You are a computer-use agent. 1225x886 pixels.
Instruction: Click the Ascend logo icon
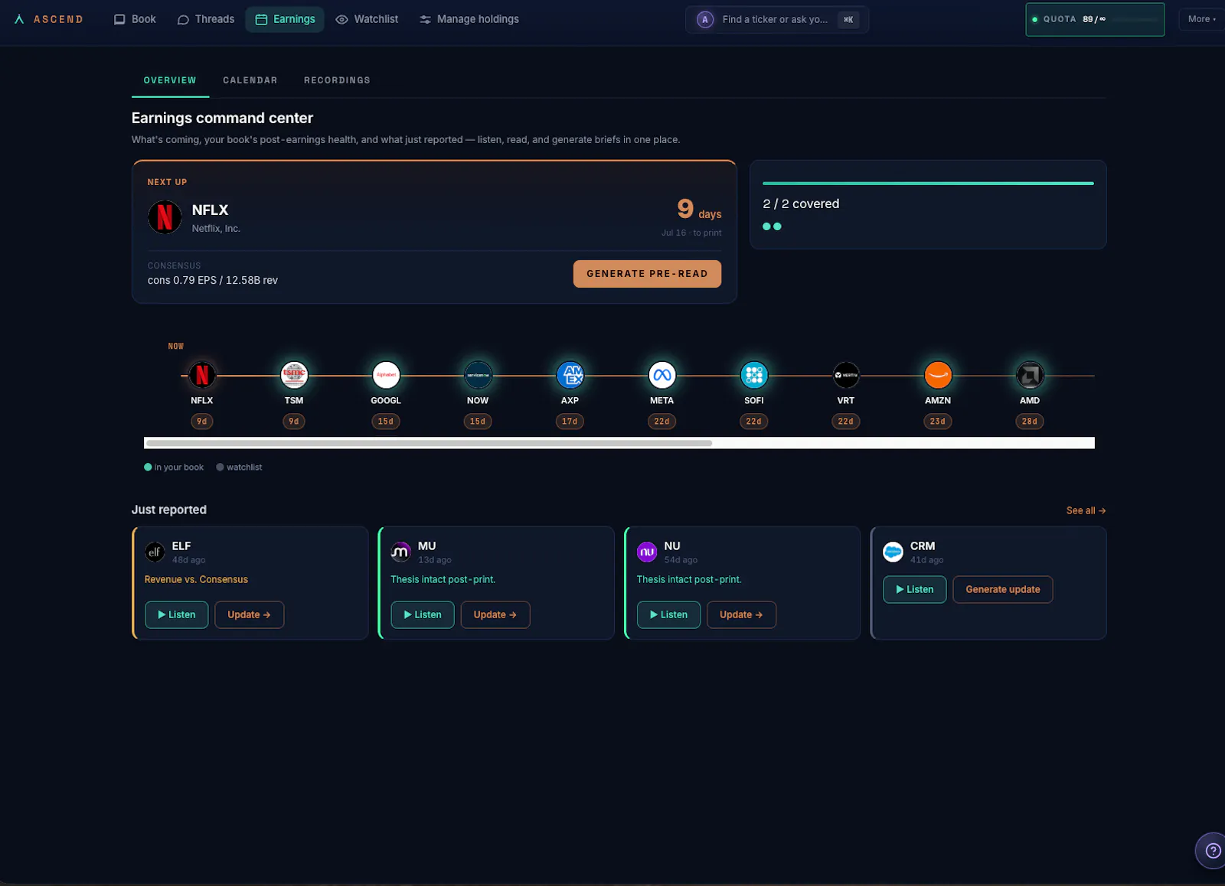point(19,19)
